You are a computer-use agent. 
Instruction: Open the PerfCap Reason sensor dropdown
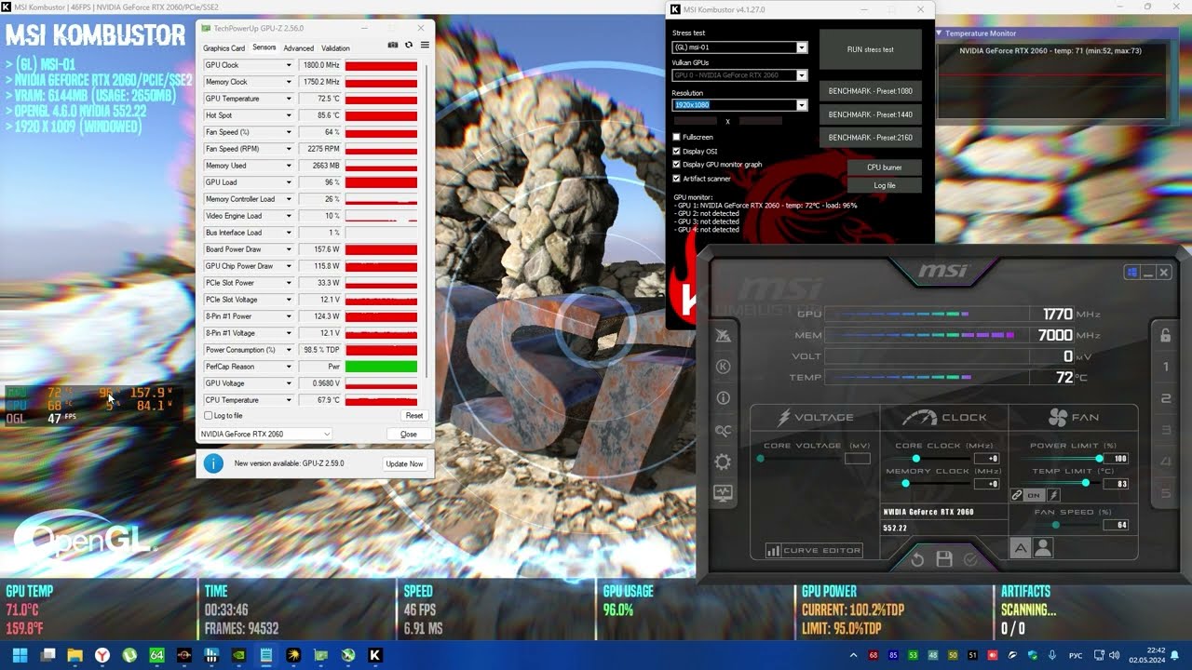point(289,367)
